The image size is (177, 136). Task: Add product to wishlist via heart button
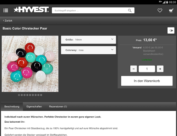pyautogui.click(x=171, y=31)
